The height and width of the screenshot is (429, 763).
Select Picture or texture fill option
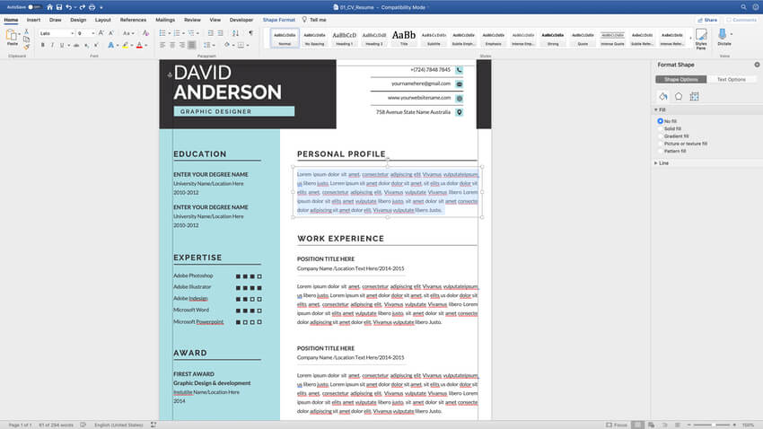coord(661,144)
